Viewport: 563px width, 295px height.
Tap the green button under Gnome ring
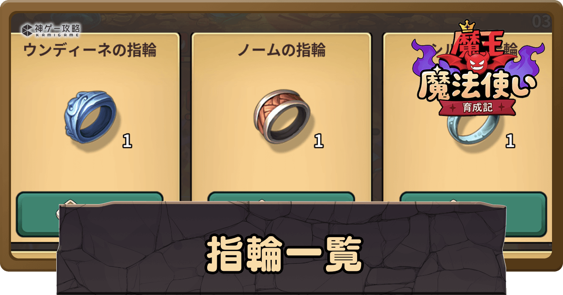[281, 197]
